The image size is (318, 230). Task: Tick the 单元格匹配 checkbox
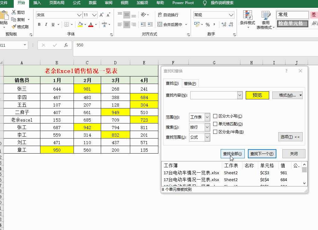click(215, 124)
